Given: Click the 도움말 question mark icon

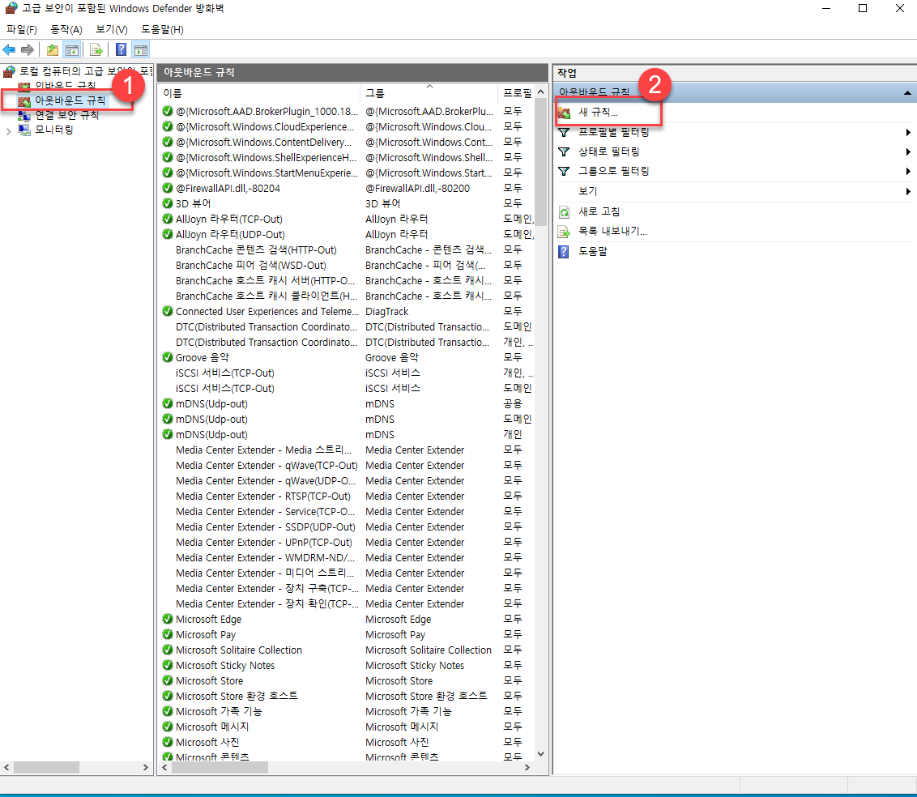Looking at the screenshot, I should pos(564,251).
